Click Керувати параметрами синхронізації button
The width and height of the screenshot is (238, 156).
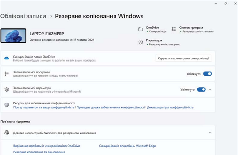click(183, 58)
